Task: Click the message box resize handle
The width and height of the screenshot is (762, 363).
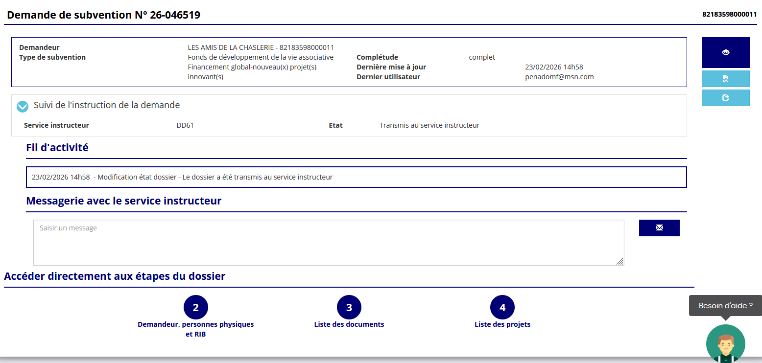Action: coord(620,261)
